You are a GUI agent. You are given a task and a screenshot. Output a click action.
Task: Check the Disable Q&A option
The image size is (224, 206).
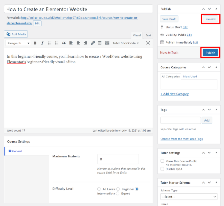coord(162,169)
